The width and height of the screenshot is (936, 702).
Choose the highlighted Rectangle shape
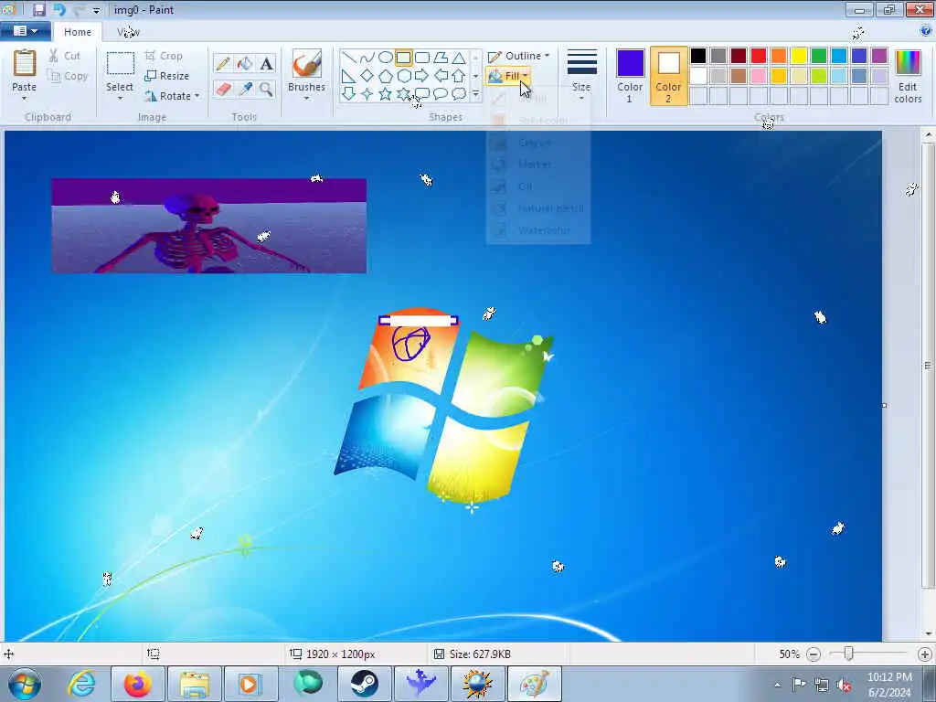pyautogui.click(x=404, y=58)
